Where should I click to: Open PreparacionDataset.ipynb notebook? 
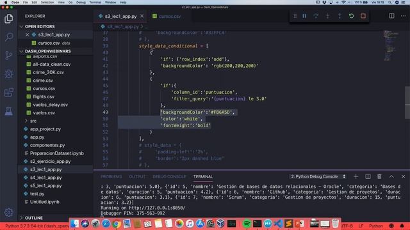click(57, 153)
